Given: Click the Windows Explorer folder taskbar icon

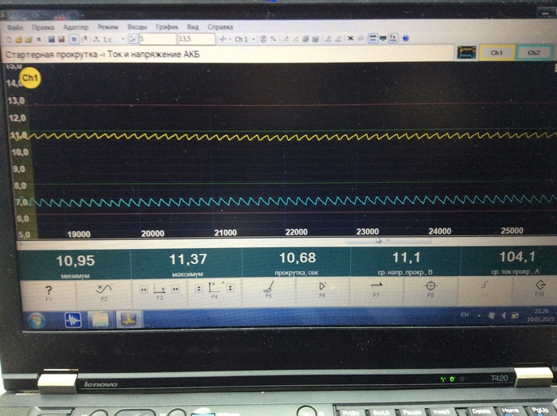Looking at the screenshot, I should 100,320.
